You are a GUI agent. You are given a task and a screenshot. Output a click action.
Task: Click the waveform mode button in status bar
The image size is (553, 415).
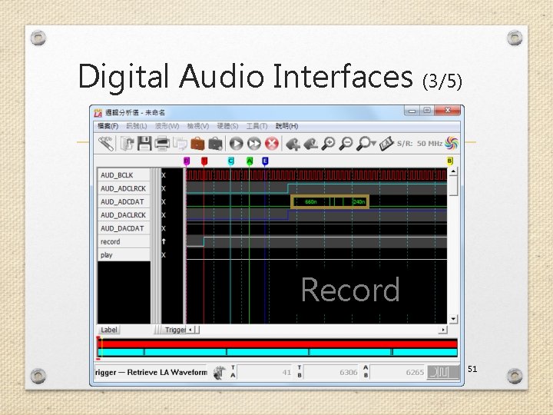(x=443, y=372)
